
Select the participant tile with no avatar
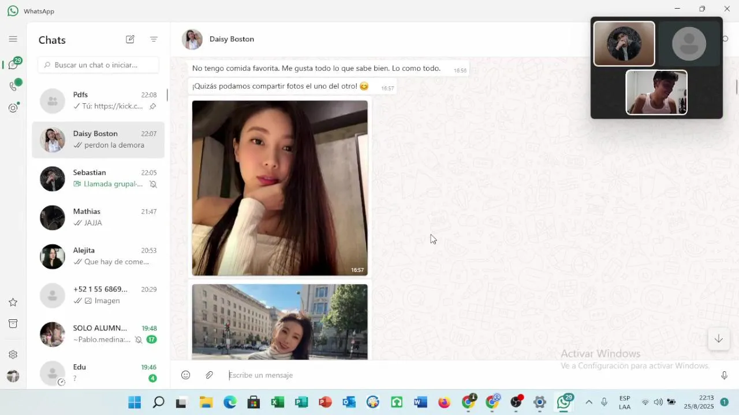click(689, 44)
